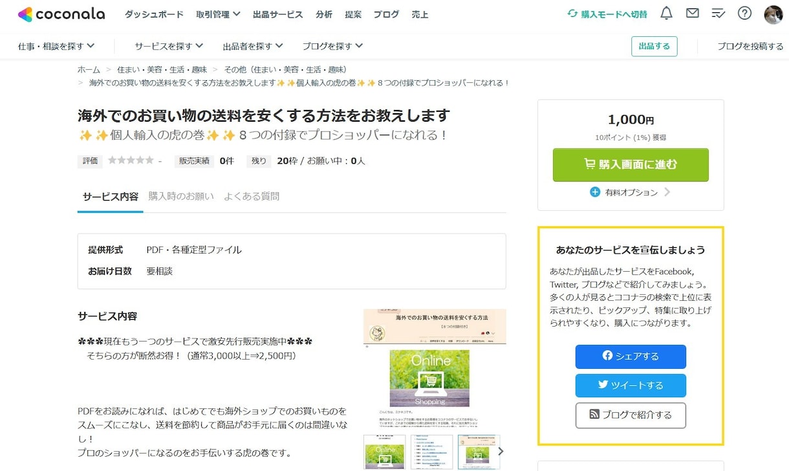Open the coconala home logo
This screenshot has height=471, width=789.
61,14
